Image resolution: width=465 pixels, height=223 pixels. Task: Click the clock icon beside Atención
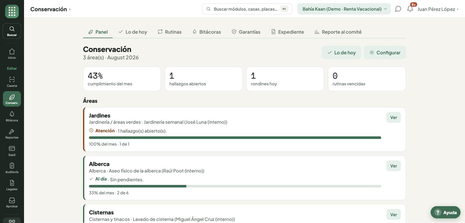click(91, 131)
